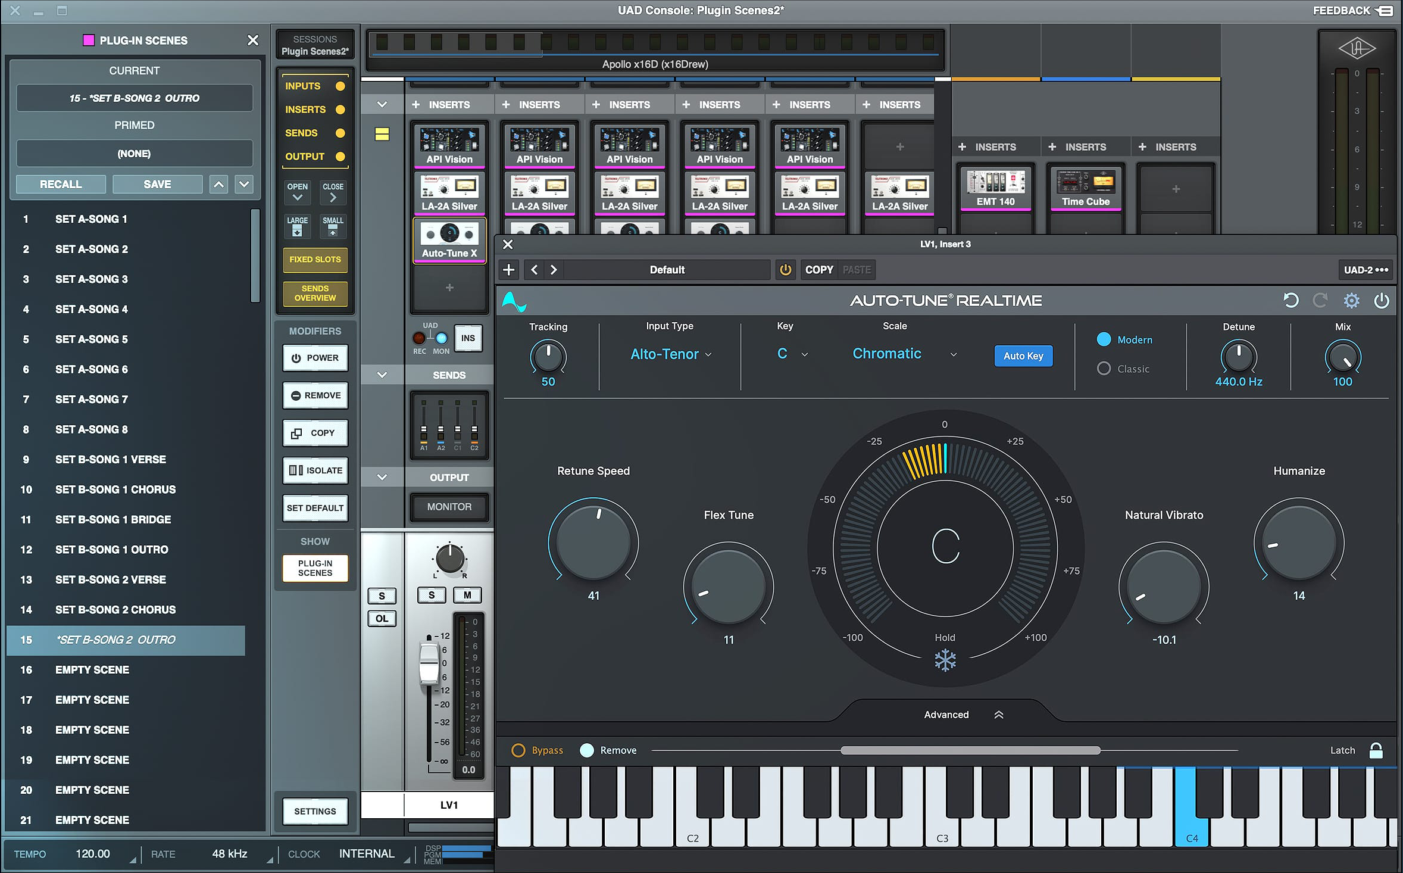Click the Auto Key button

(x=1023, y=356)
